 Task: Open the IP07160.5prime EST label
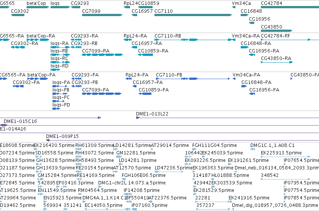point(149,205)
